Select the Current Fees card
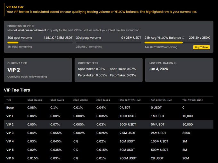Viewport: 218px width, 163px height. pos(109,70)
